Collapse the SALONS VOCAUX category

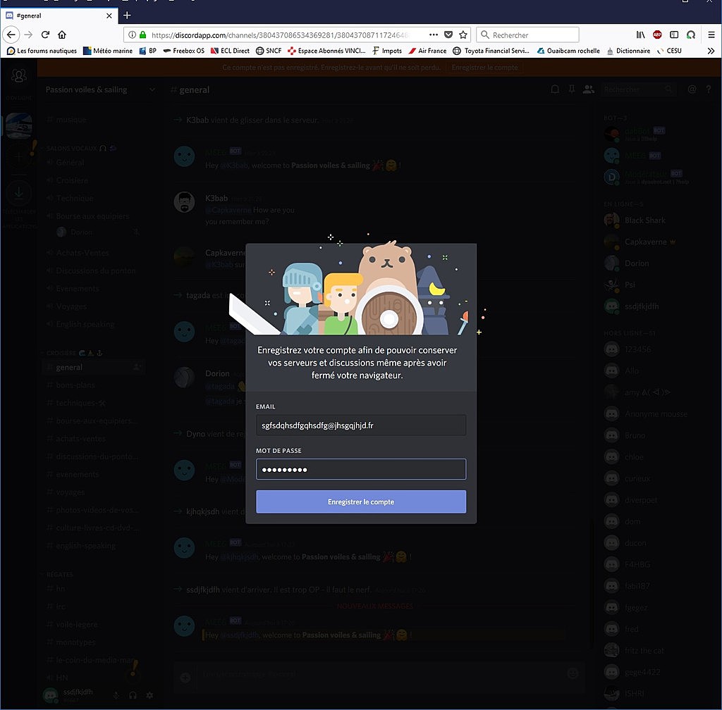tap(73, 148)
